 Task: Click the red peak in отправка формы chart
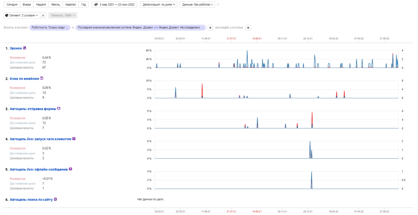312,113
